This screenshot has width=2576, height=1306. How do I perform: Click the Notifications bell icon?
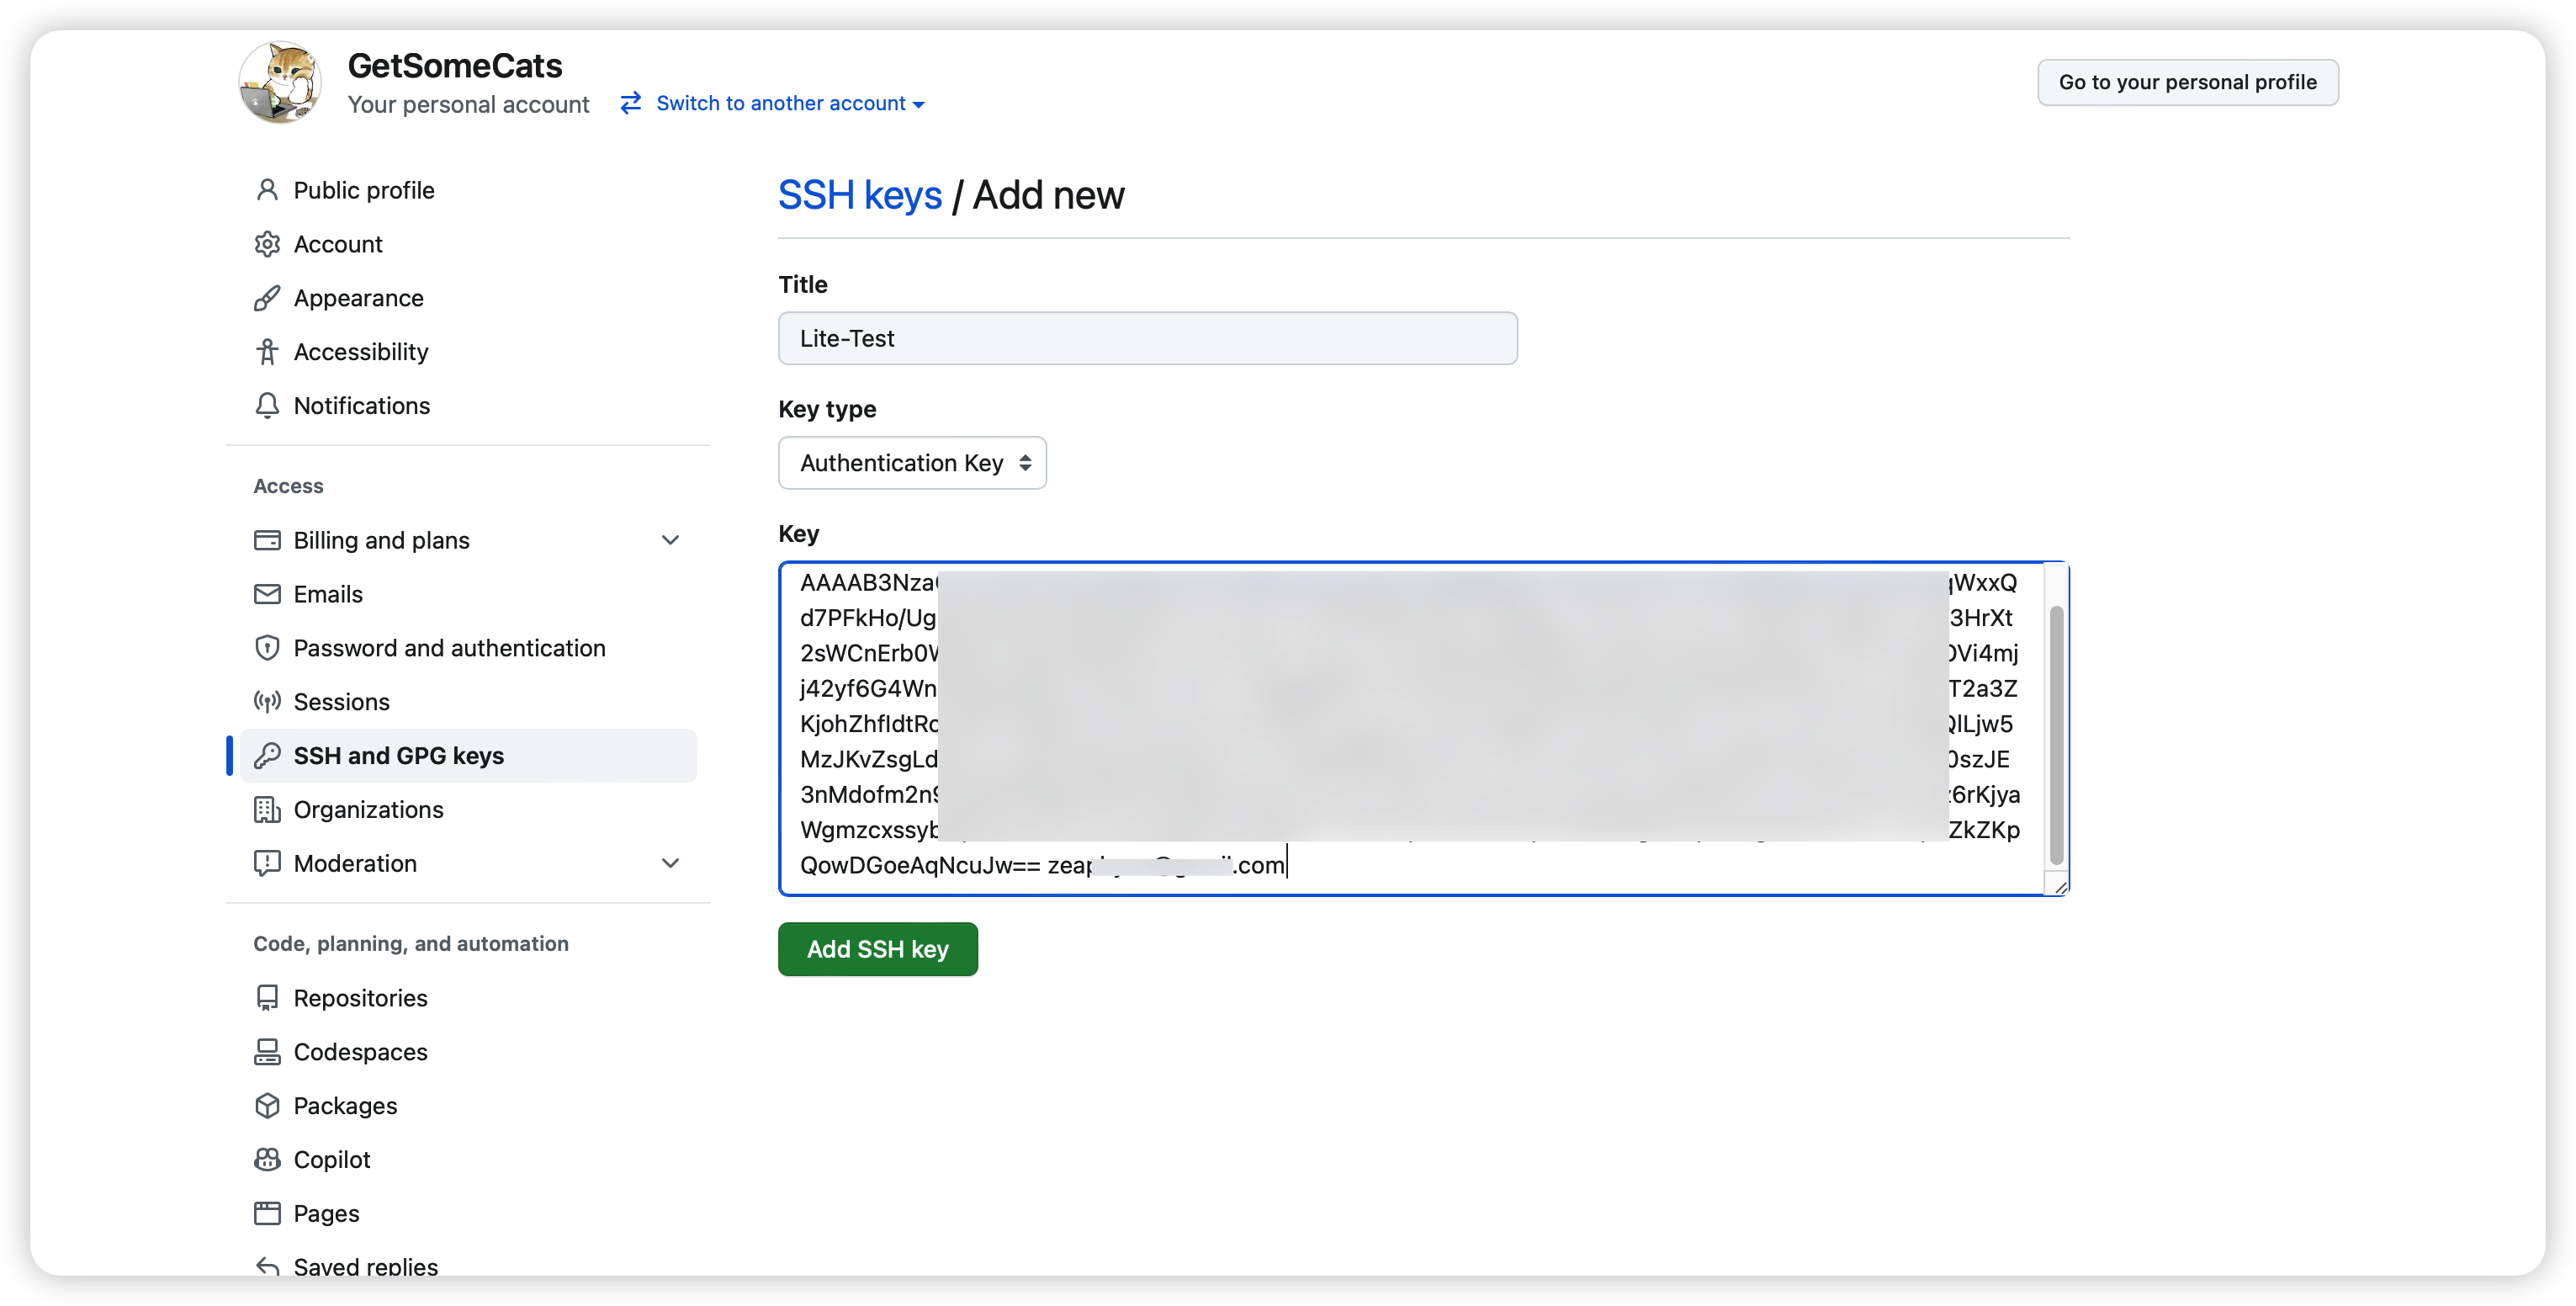click(x=267, y=406)
